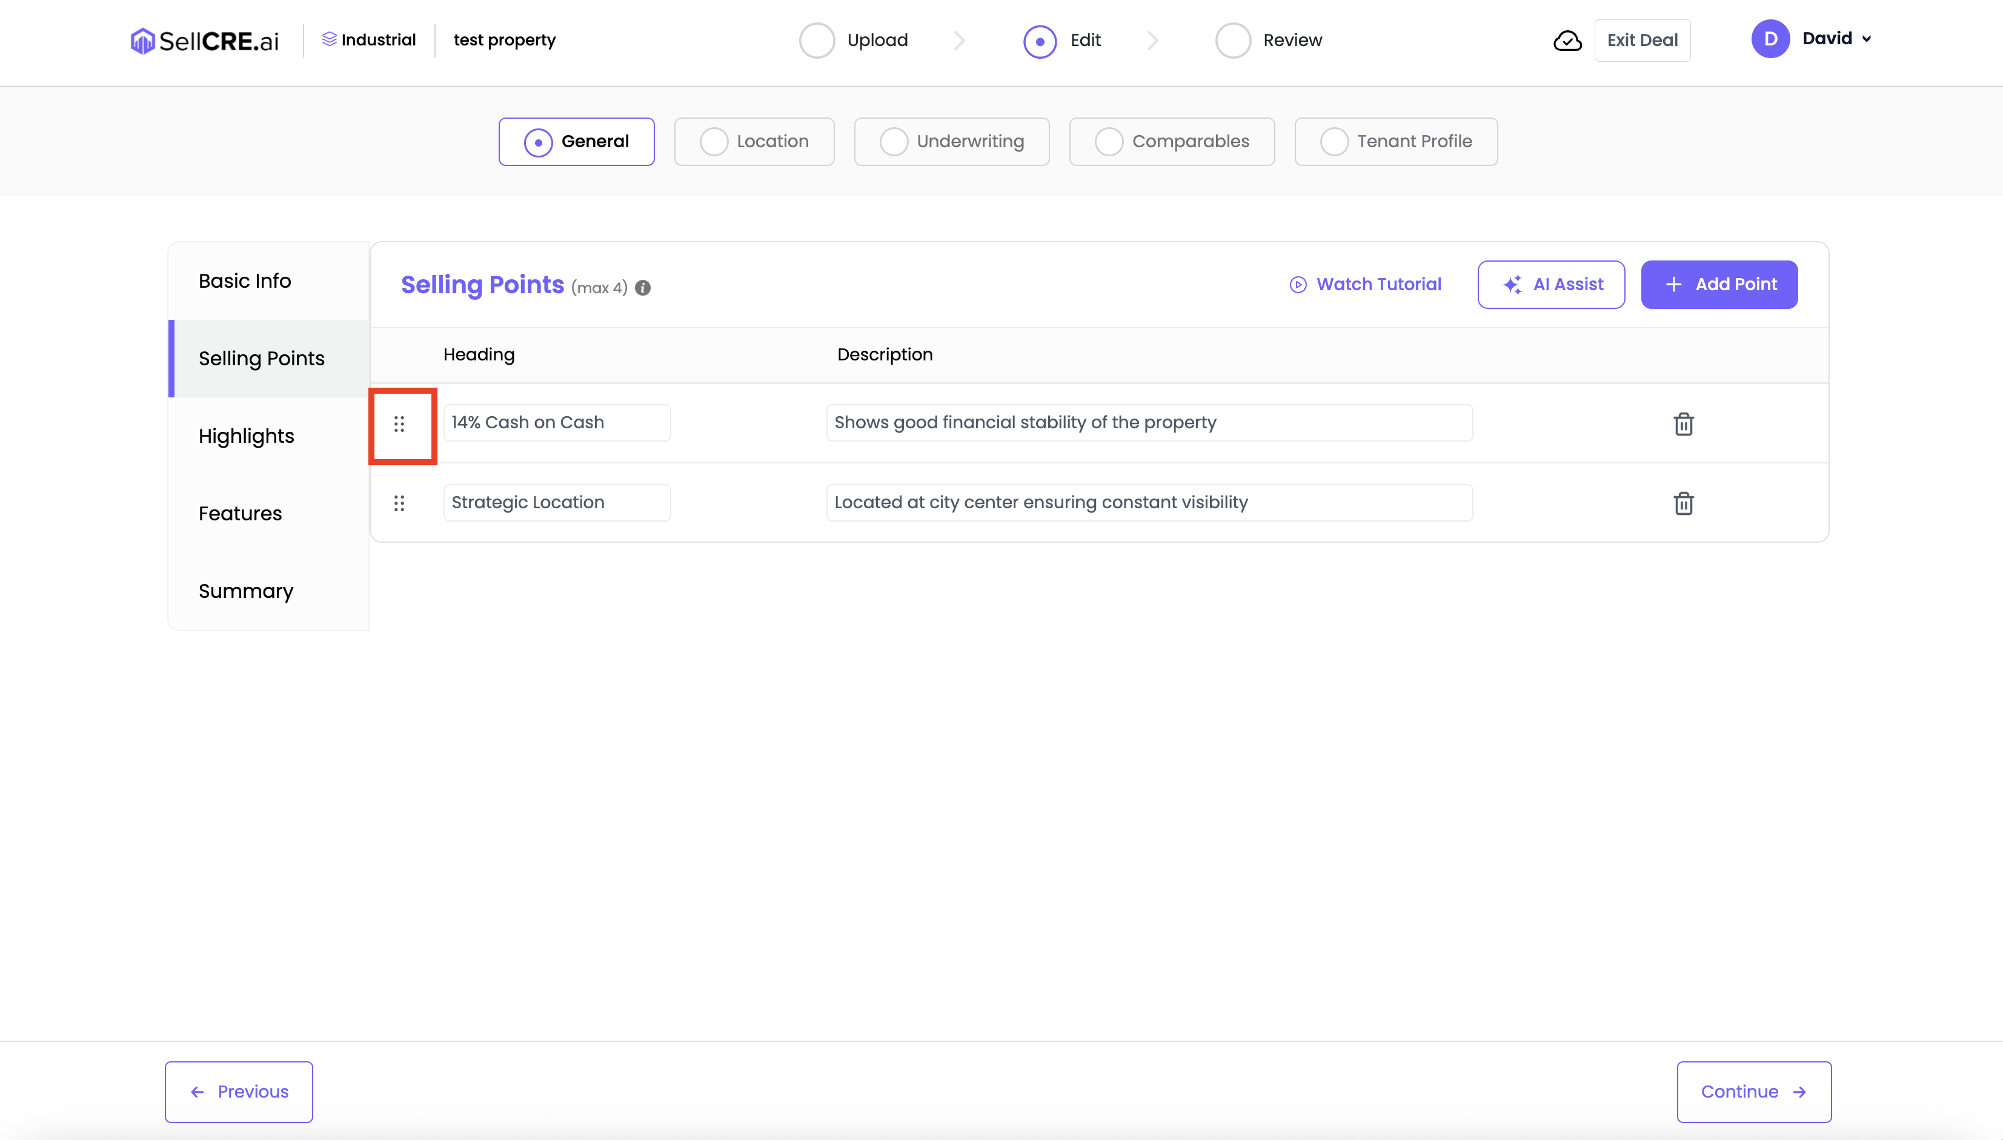The height and width of the screenshot is (1140, 2003).
Task: Click the cloud saved status icon
Action: coord(1567,41)
